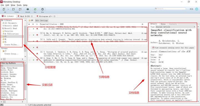Image resolution: width=200 pixels, height=106 pixels.
Task: Open the Edit menu
Action: coord(7,5)
